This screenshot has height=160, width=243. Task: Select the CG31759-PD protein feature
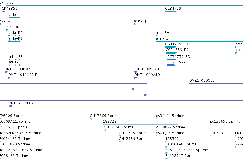[171, 60]
